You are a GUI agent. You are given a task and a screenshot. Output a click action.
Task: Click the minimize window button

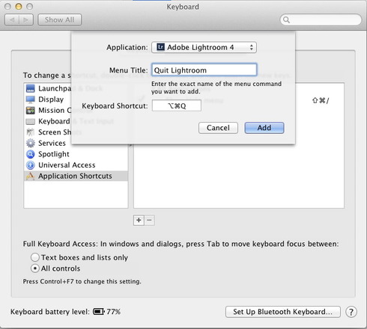pyautogui.click(x=19, y=7)
